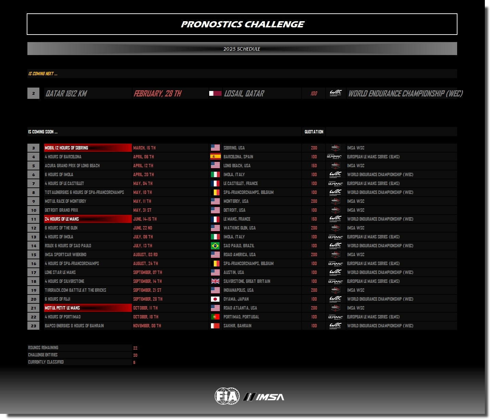Select the IS COMING SOON heading
The height and width of the screenshot is (419, 490).
point(43,132)
